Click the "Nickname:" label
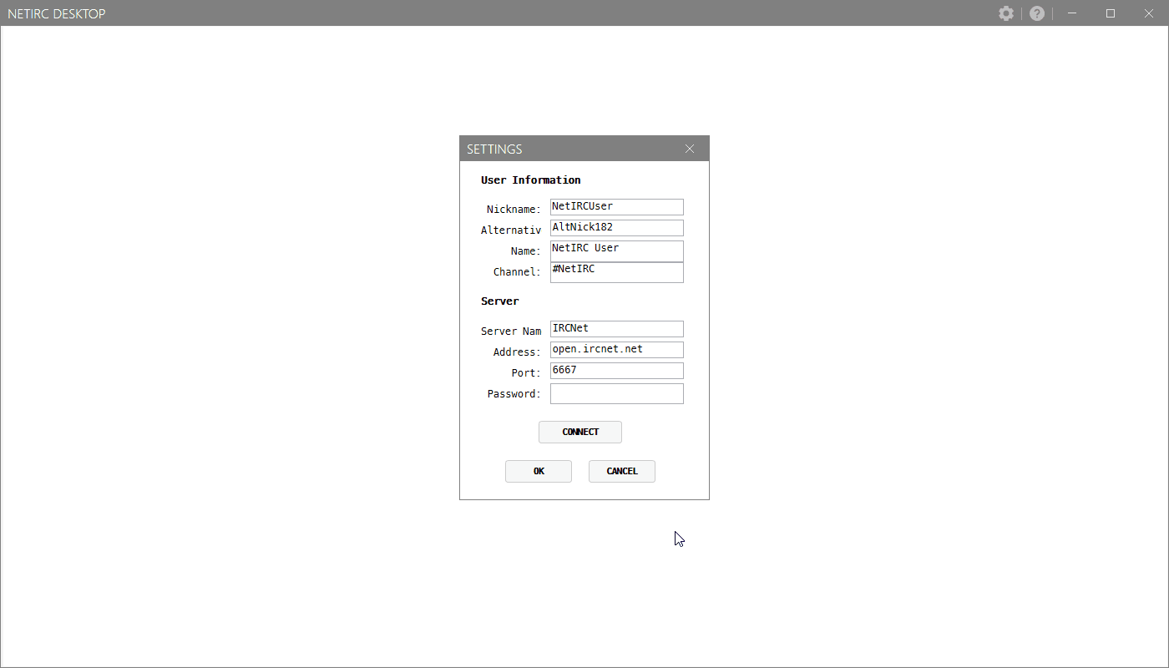Viewport: 1169px width, 668px height. point(514,209)
